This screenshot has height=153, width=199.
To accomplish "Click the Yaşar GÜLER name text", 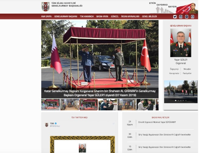I will pos(180,60).
